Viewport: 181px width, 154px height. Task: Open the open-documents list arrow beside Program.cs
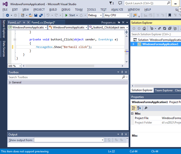point(127,22)
